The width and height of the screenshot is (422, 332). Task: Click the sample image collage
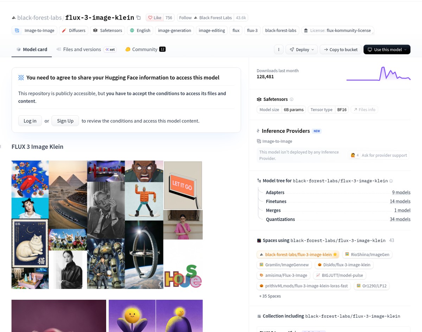[107, 225]
